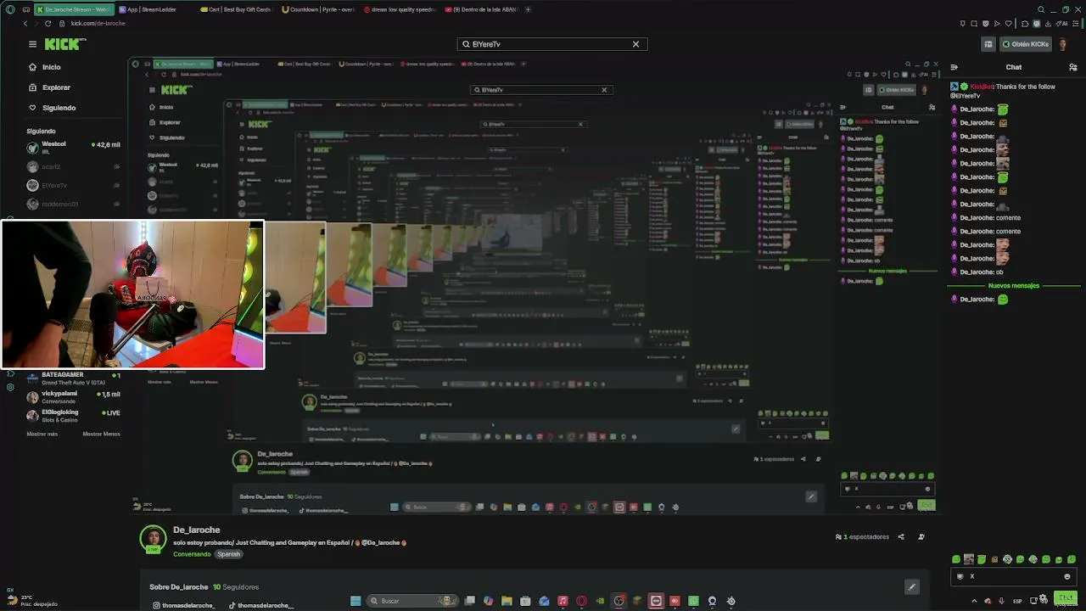Viewport: 1086px width, 611px height.
Task: Open BATEAGAMER recommended channel
Action: click(x=73, y=378)
